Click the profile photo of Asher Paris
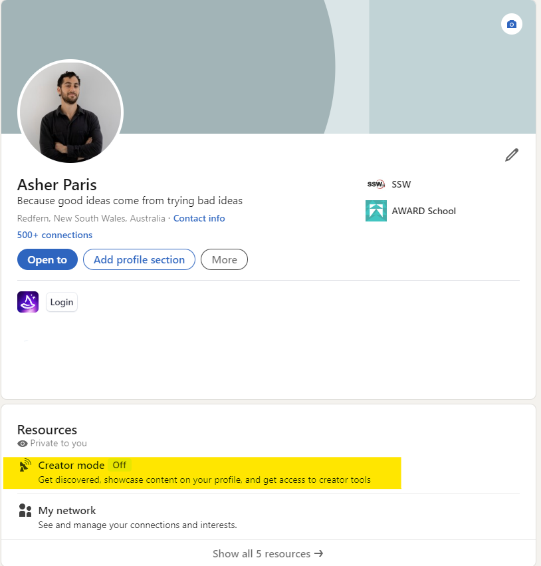 70,112
